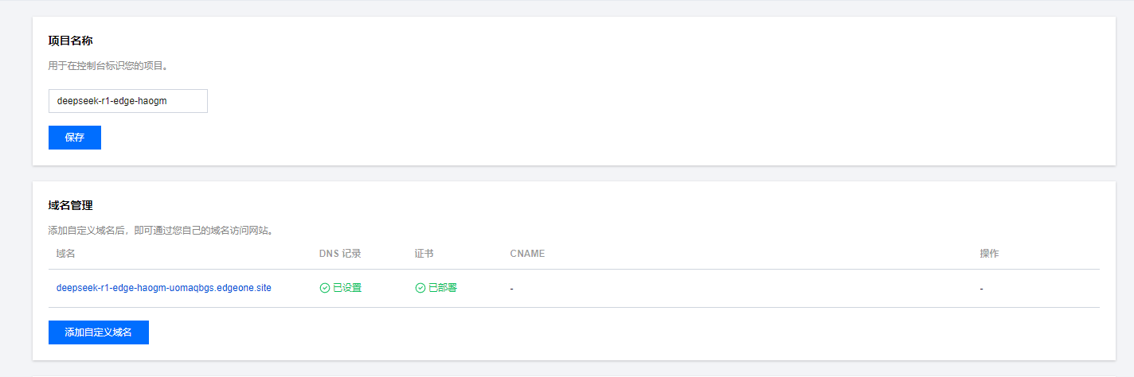Click the 操作 column header
Image resolution: width=1134 pixels, height=377 pixels.
tap(989, 254)
